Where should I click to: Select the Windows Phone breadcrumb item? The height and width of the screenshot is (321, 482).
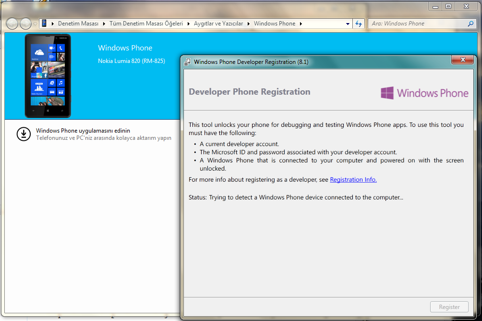(275, 24)
